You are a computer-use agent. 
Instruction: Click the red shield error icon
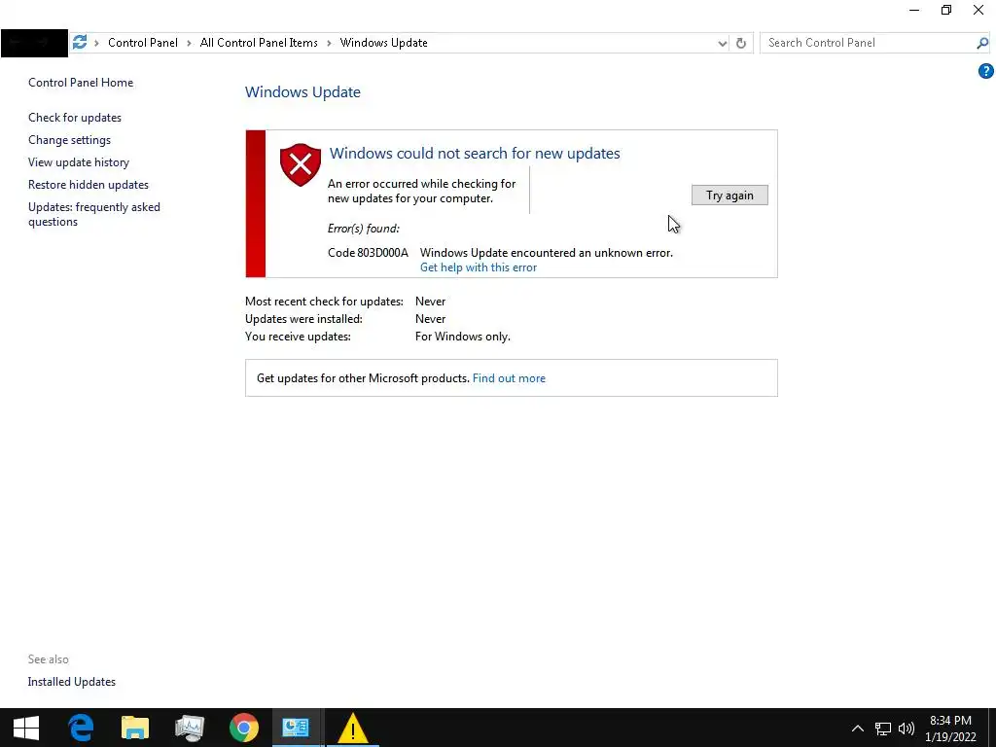(x=301, y=164)
